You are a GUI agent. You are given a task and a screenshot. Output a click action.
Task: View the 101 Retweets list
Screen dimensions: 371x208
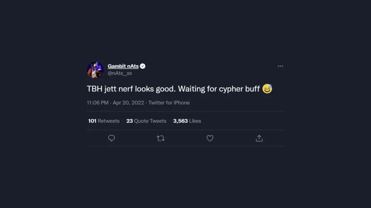[x=104, y=121]
